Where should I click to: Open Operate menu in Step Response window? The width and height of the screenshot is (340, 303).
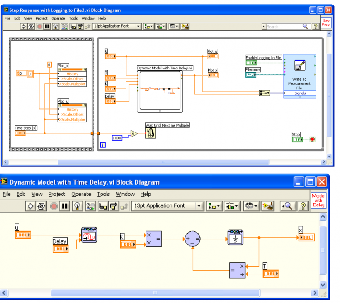(x=58, y=18)
